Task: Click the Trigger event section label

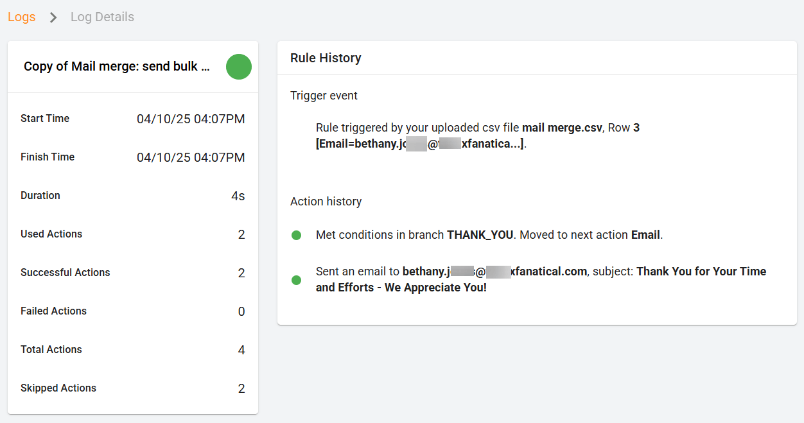Action: click(324, 96)
